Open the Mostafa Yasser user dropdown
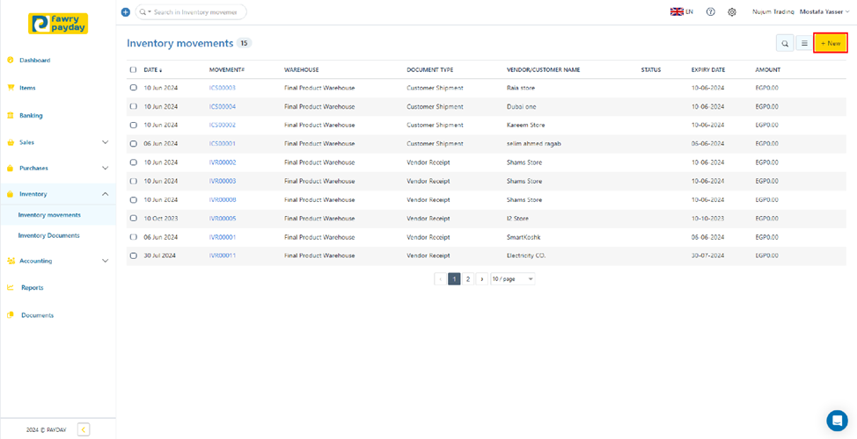 [x=824, y=12]
